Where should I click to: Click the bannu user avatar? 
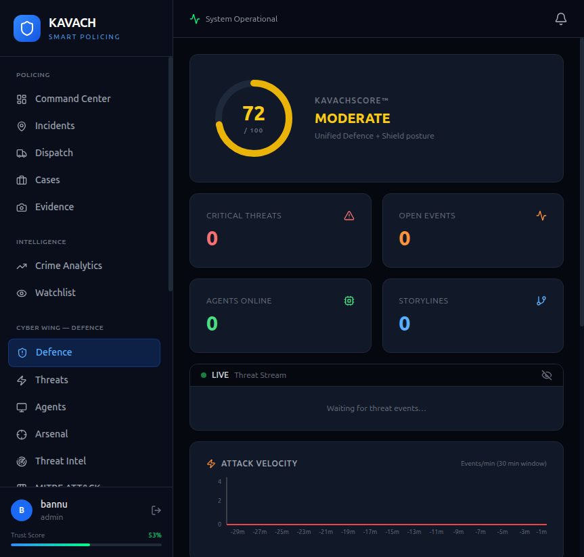[22, 510]
